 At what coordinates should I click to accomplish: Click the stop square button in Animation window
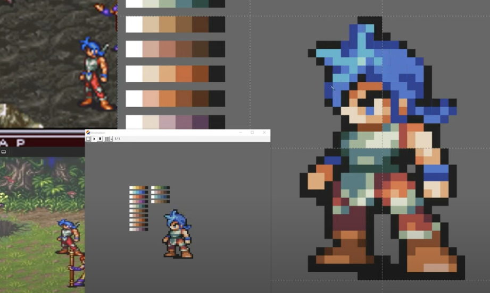(x=88, y=139)
